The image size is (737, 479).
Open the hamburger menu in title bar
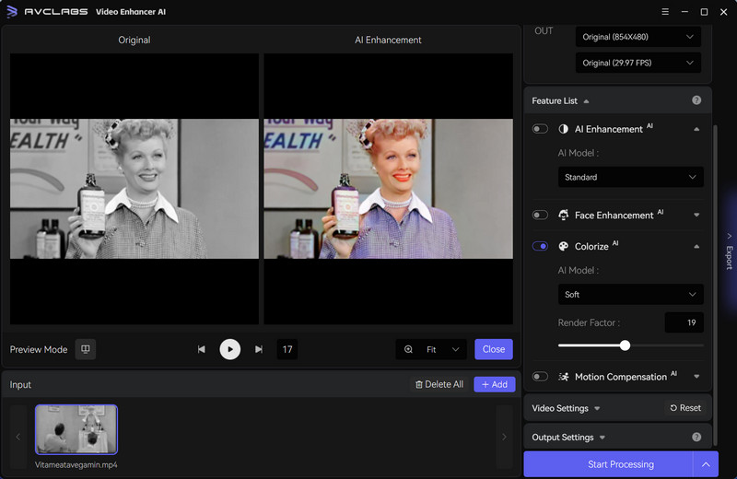pyautogui.click(x=666, y=12)
